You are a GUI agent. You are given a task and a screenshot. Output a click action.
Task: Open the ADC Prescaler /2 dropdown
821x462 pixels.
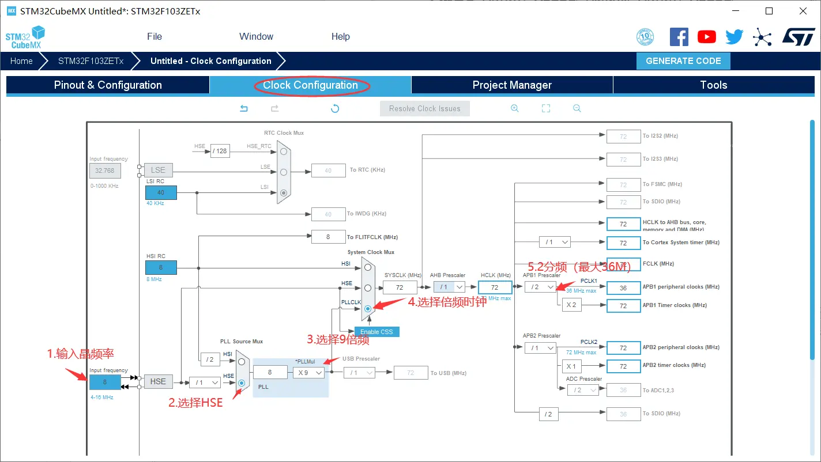582,390
